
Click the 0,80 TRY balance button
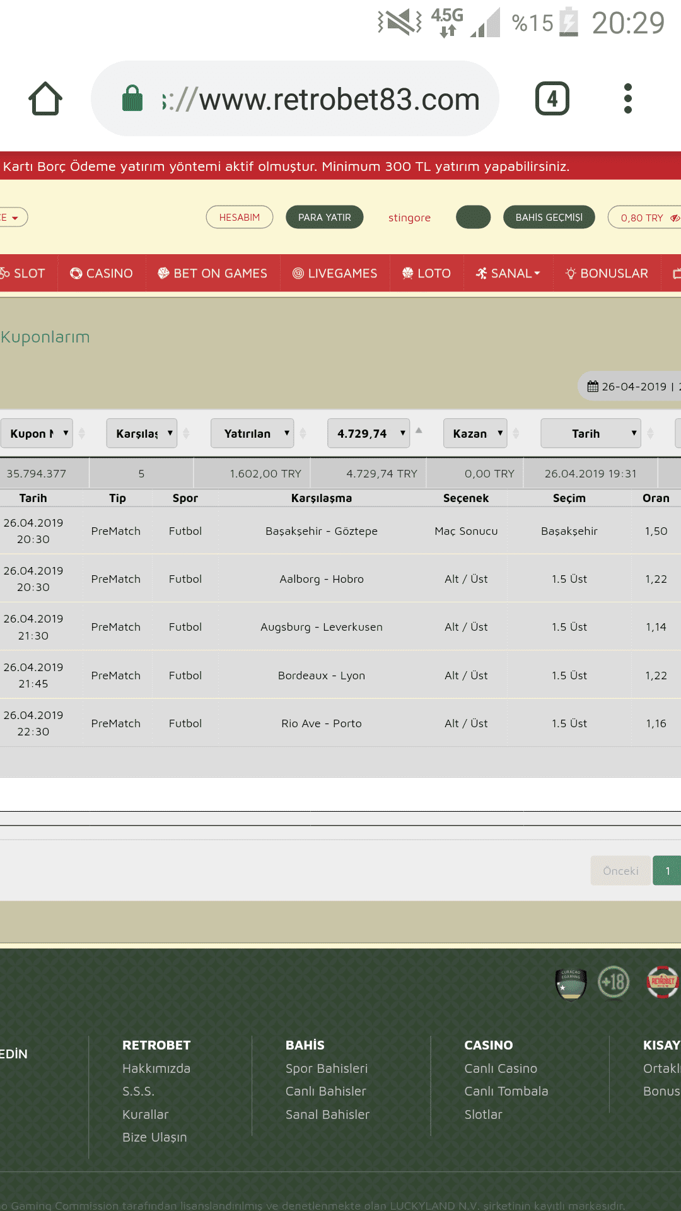click(x=644, y=217)
